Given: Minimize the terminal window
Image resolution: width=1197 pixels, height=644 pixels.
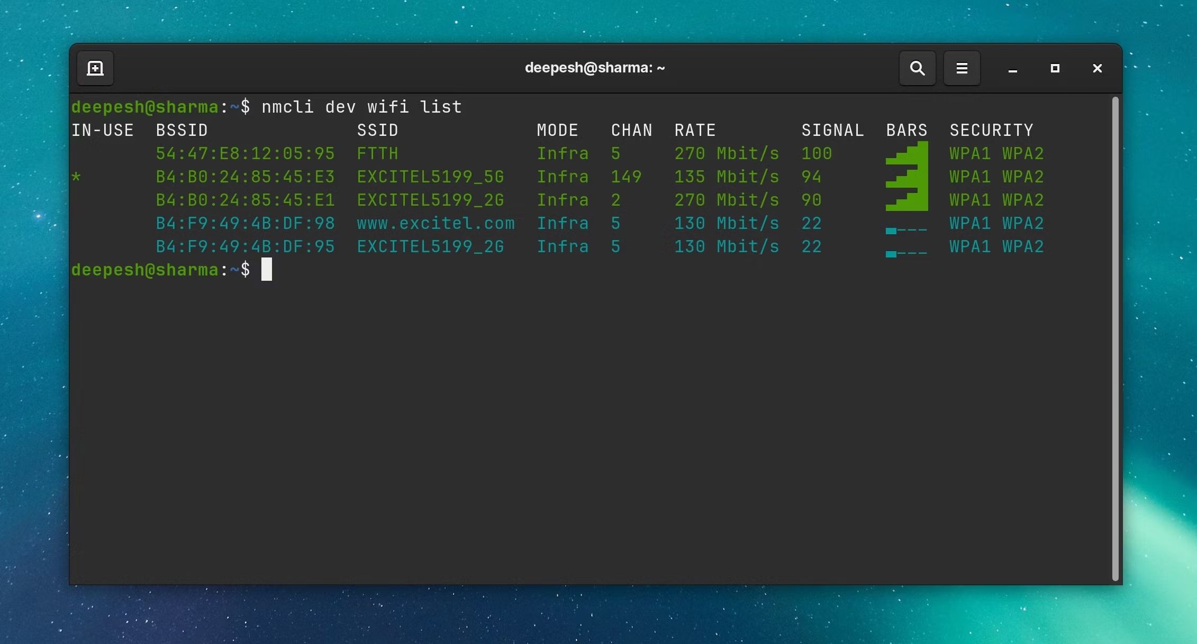Looking at the screenshot, I should (x=1012, y=69).
